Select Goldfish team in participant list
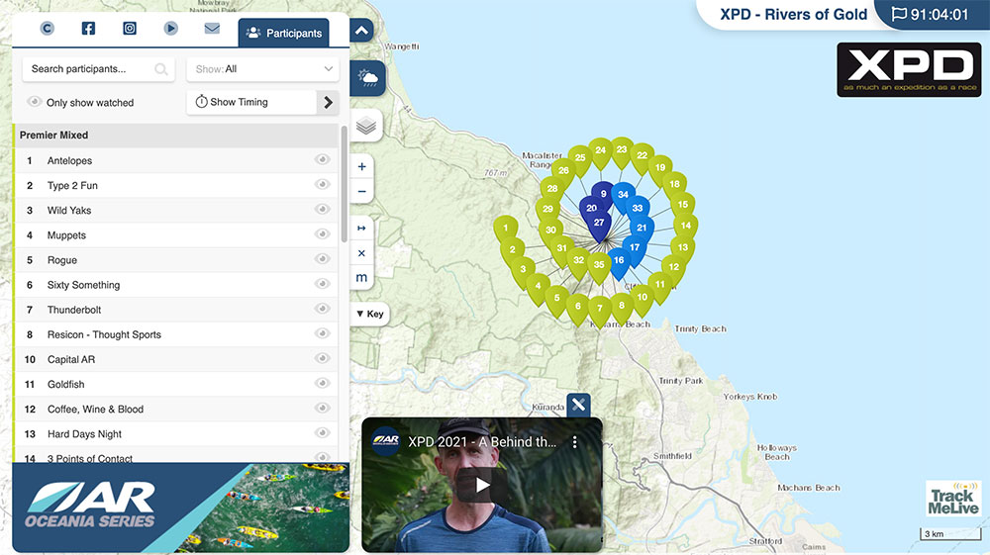This screenshot has height=555, width=990. click(66, 384)
